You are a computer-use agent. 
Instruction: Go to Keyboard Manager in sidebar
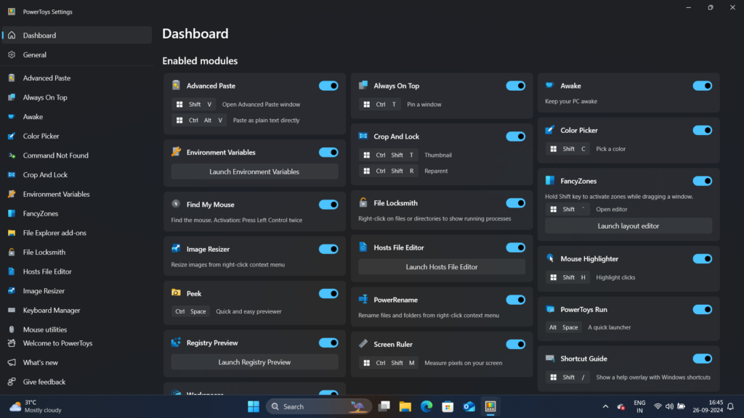[77, 310]
